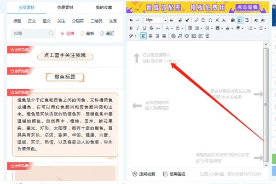The image size is (276, 184).
Task: Open image search icon in toolbar
Action: [x=201, y=36]
